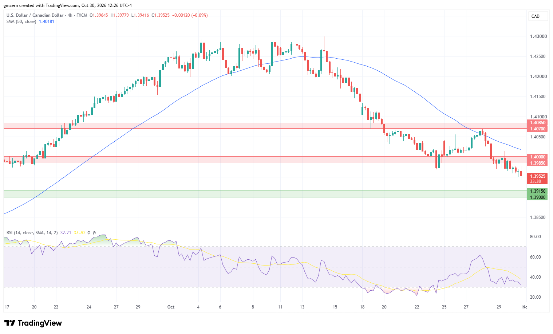Screen dimensions: 553x334
Task: Select the RSI (14, close, SMA, 14, 2) legend
Action: click(32, 232)
